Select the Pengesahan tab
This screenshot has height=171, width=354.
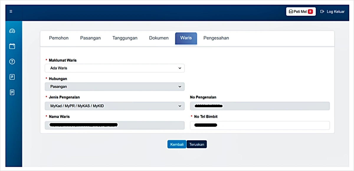pos(216,38)
